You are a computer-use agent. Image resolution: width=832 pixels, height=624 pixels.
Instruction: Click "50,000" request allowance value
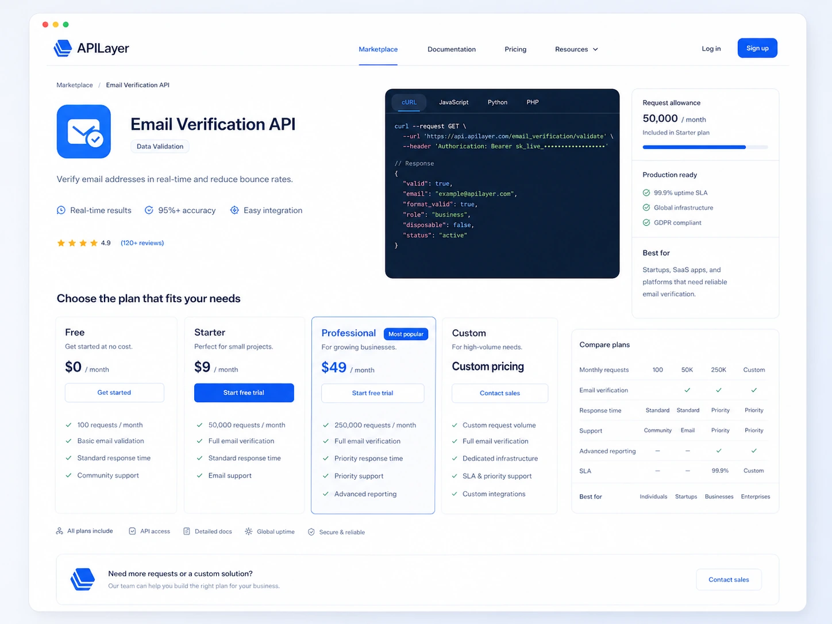click(660, 118)
